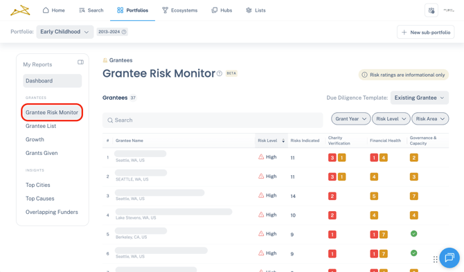Click the Grantees breadcrumb icon above title
Screen dimensions: 464x272
pyautogui.click(x=105, y=60)
